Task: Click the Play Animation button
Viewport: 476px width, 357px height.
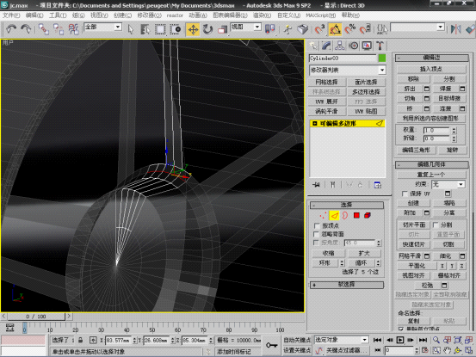Action: coord(400,340)
